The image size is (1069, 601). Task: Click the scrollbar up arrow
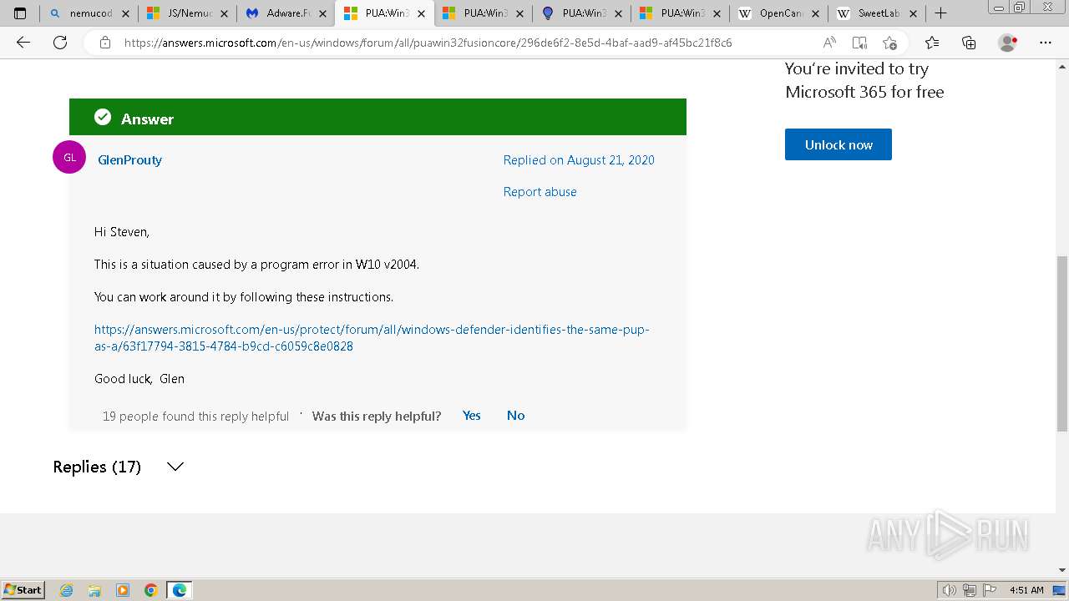(x=1062, y=66)
